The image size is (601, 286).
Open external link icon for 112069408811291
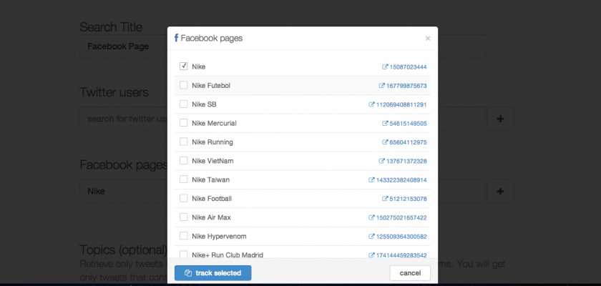371,104
